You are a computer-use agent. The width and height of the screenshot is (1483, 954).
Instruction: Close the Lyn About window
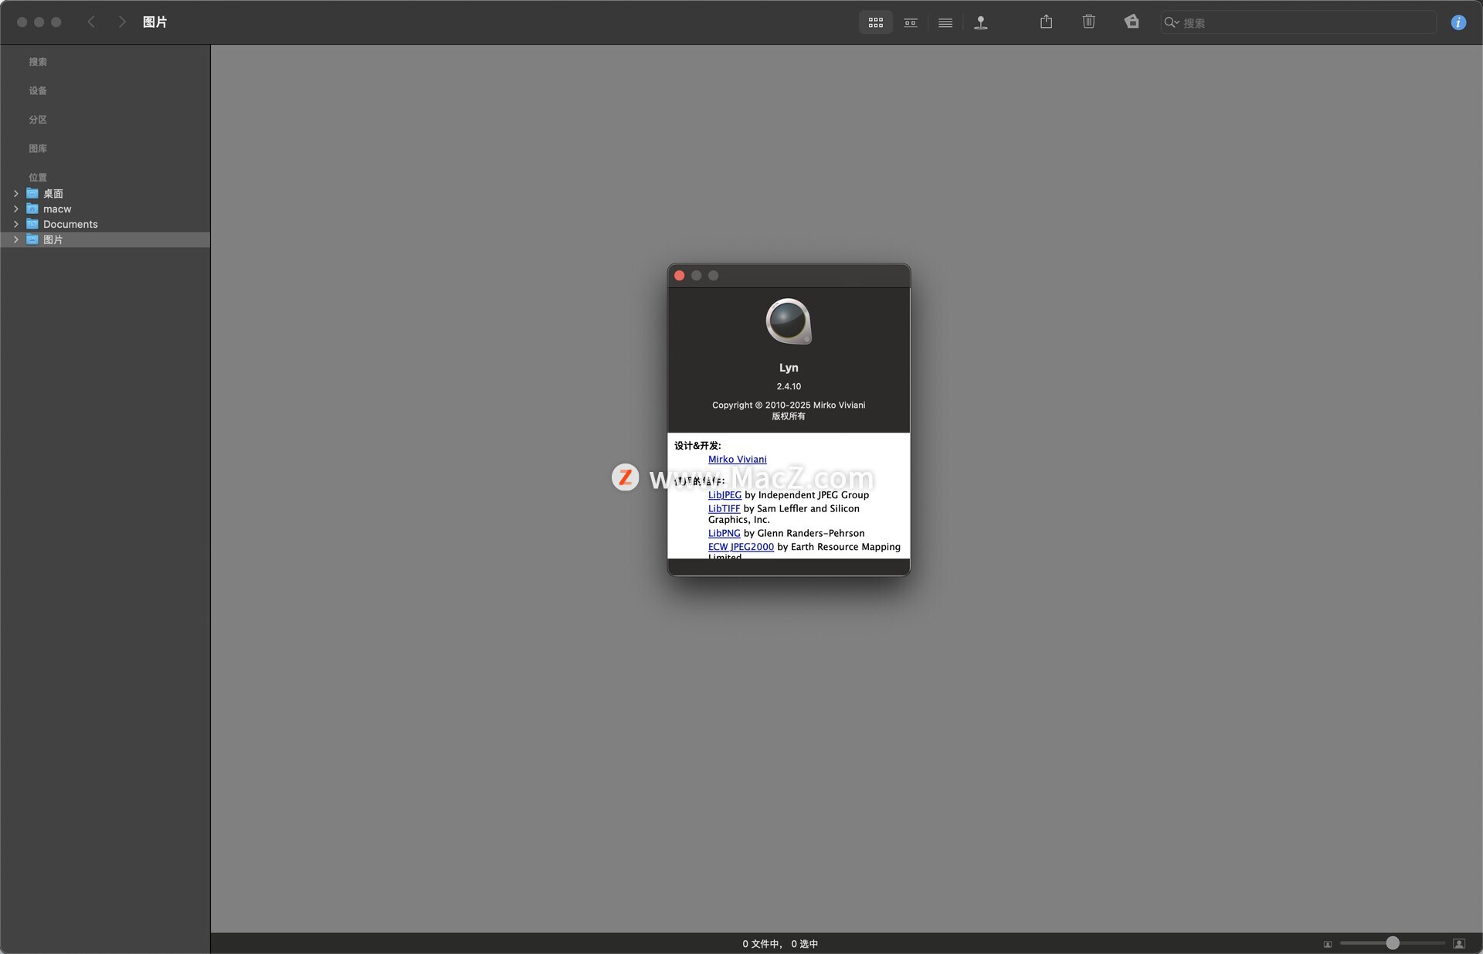pyautogui.click(x=680, y=276)
